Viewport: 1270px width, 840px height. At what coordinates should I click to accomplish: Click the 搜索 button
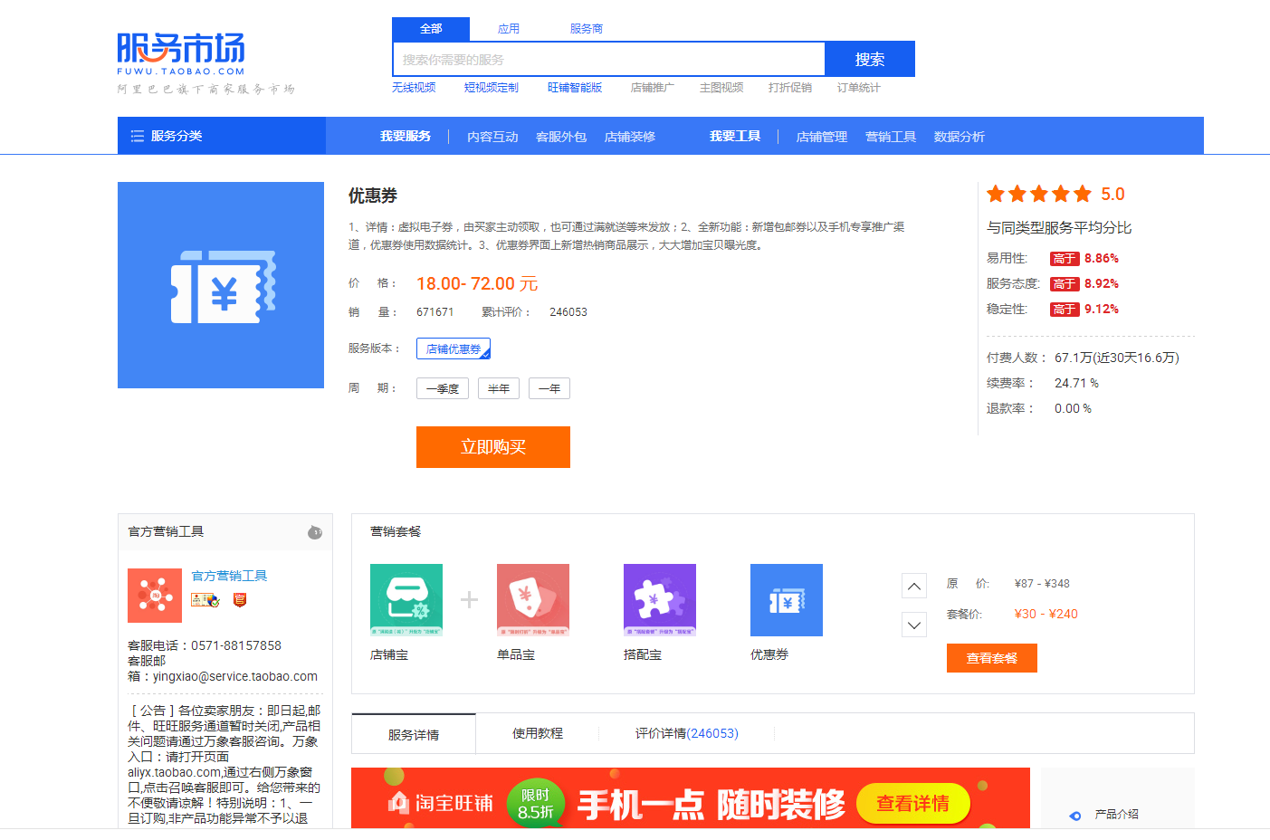(870, 59)
